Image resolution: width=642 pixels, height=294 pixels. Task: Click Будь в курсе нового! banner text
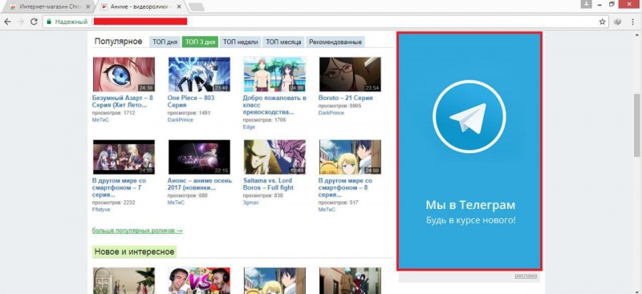tap(470, 220)
